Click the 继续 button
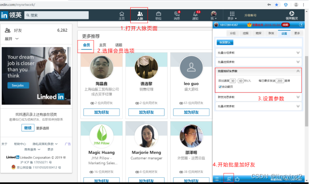This screenshot has height=184, width=309. point(28,128)
